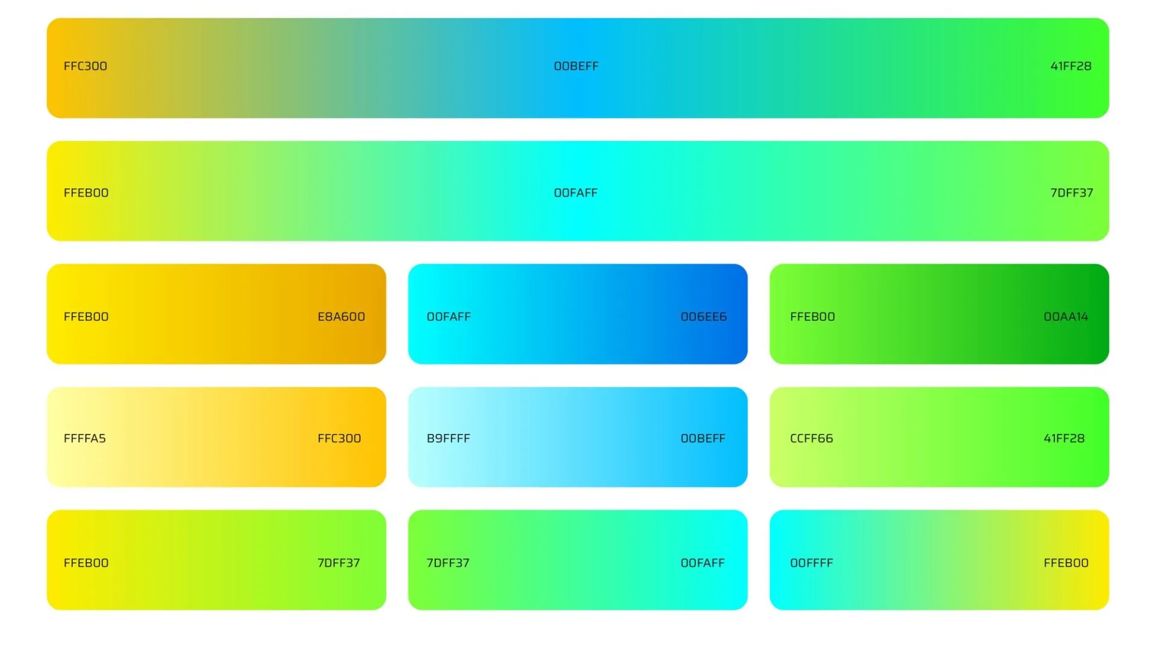Screen dimensions: 1156x650
Task: Select the B9FFFF to 00BEFF gradient swatch
Action: click(578, 438)
